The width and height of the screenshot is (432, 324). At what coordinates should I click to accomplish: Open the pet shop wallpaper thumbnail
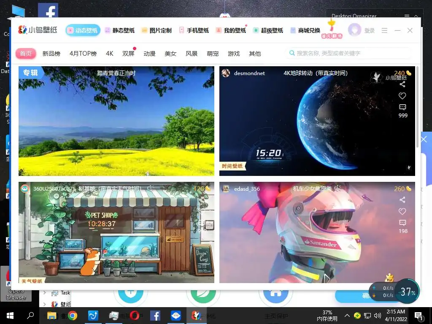click(x=116, y=232)
